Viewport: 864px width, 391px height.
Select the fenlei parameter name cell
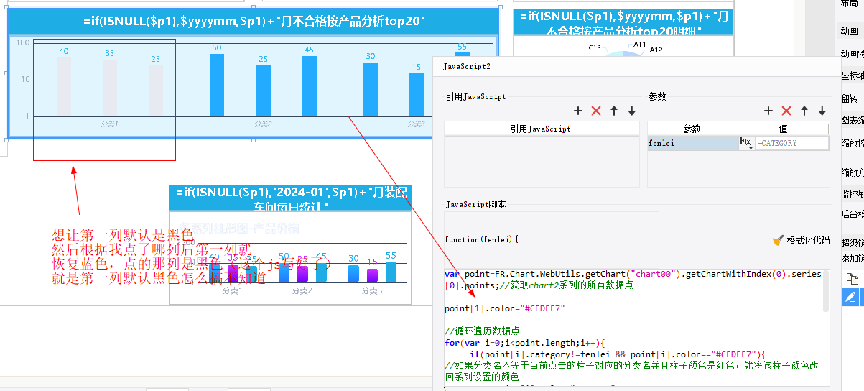pyautogui.click(x=692, y=143)
